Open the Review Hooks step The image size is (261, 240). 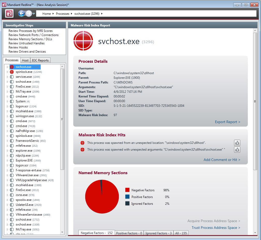click(18, 47)
